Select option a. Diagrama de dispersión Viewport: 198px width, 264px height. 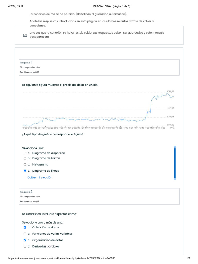(25, 153)
